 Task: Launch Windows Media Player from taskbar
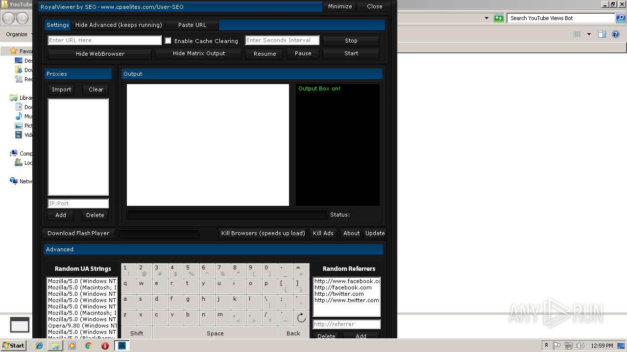[72, 346]
